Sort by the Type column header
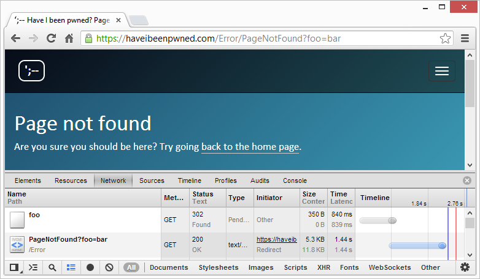This screenshot has height=279, width=480. 240,198
